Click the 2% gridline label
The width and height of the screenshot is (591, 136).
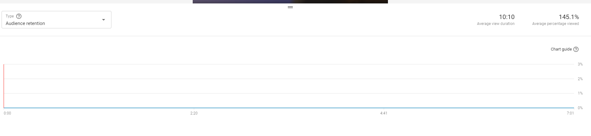[x=580, y=79]
